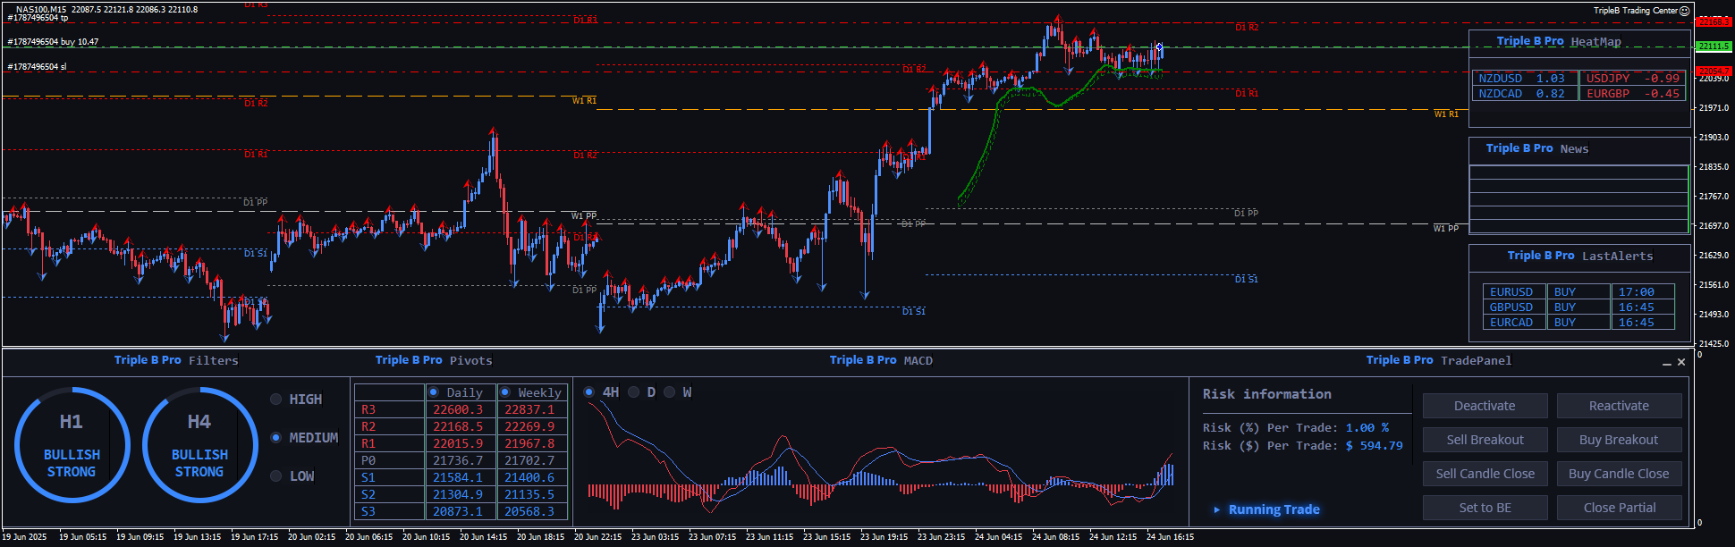1735x547 pixels.
Task: Expand the Running Trade section
Action: point(1217,510)
